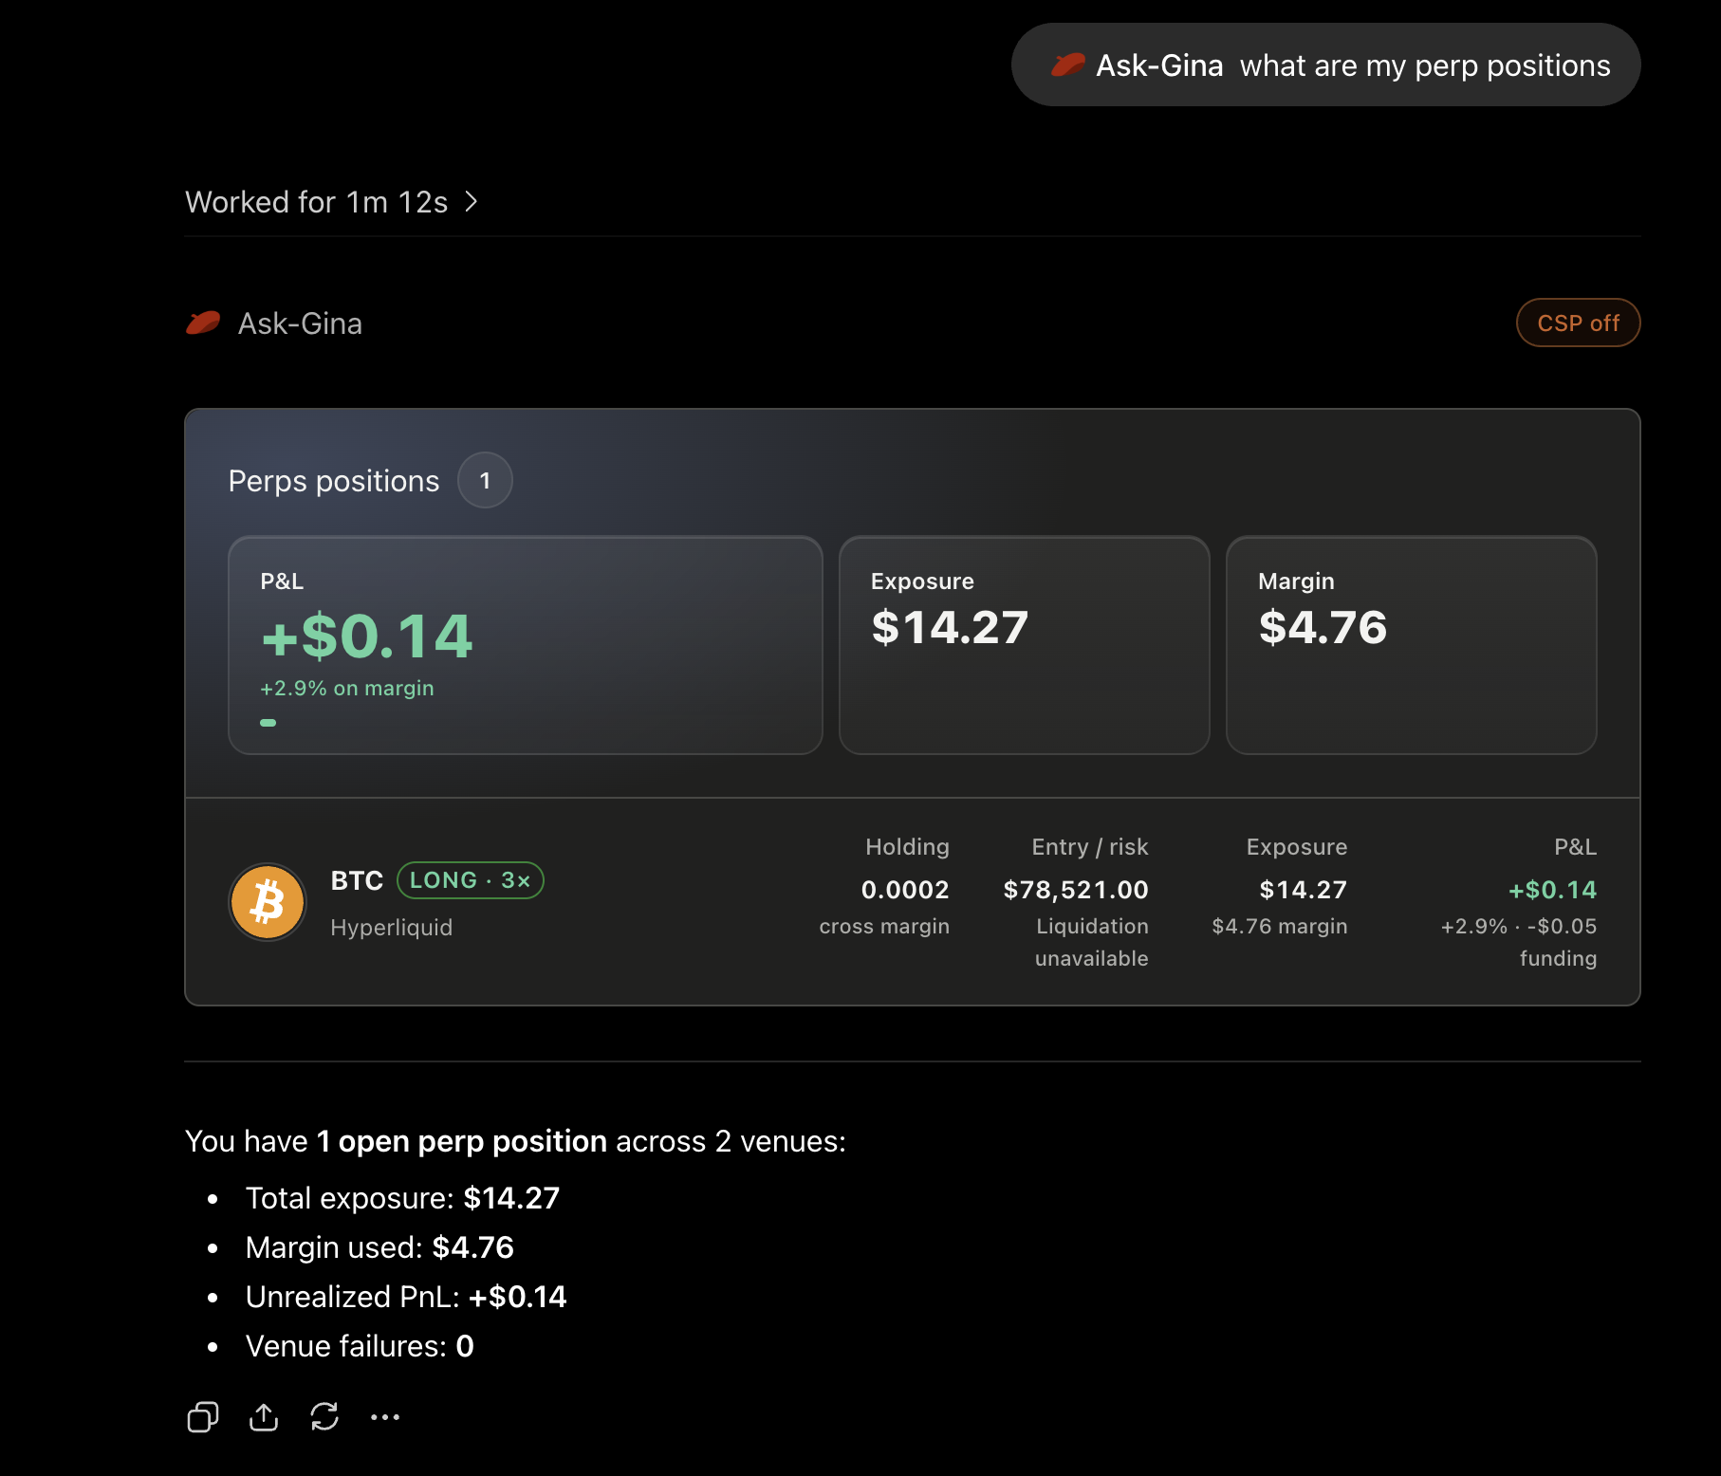Expand the "Worked for 1m 12s" details
The width and height of the screenshot is (1721, 1476).
(331, 202)
